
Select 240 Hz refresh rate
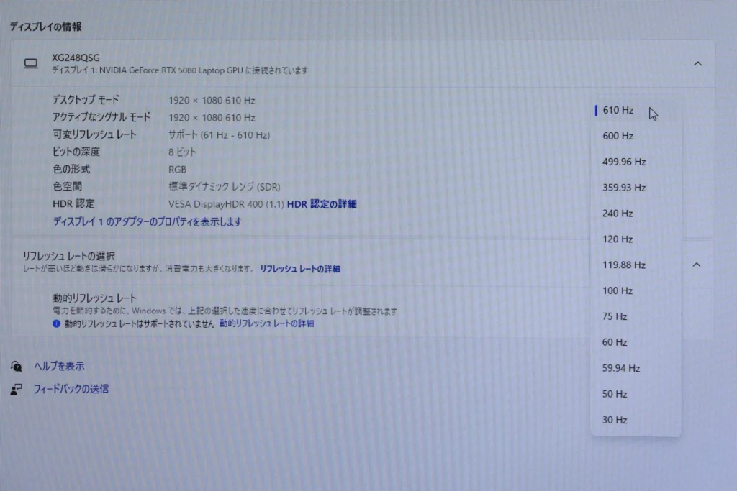coord(618,214)
